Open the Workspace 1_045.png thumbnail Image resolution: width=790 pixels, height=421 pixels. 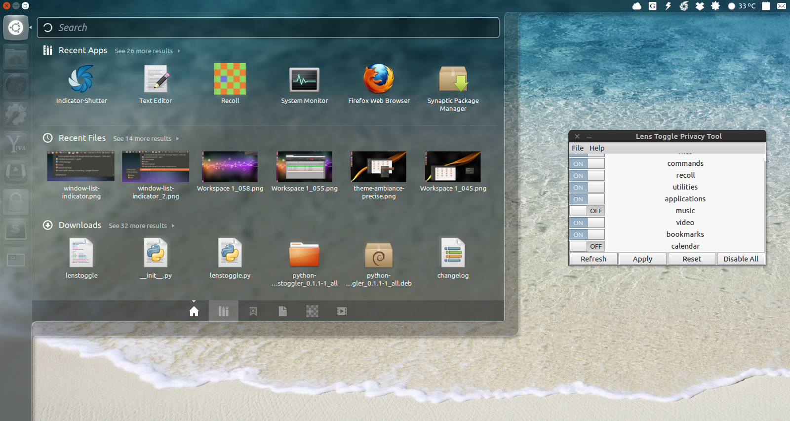point(453,167)
